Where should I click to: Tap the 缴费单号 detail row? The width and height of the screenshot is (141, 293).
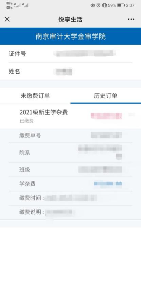coord(71,135)
